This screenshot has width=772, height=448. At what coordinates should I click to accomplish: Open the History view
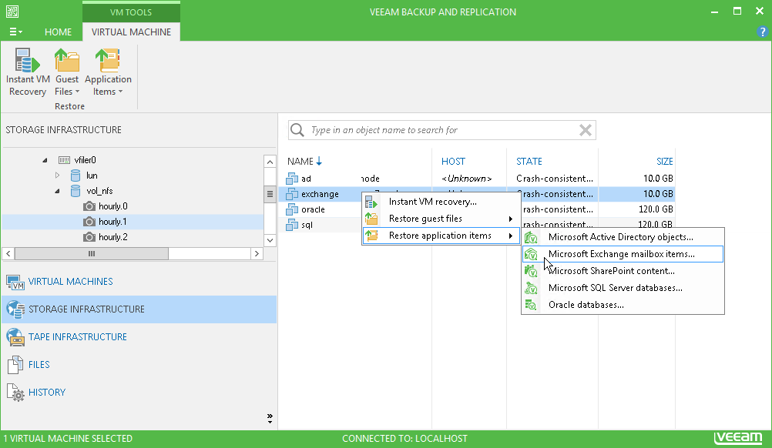coord(46,393)
